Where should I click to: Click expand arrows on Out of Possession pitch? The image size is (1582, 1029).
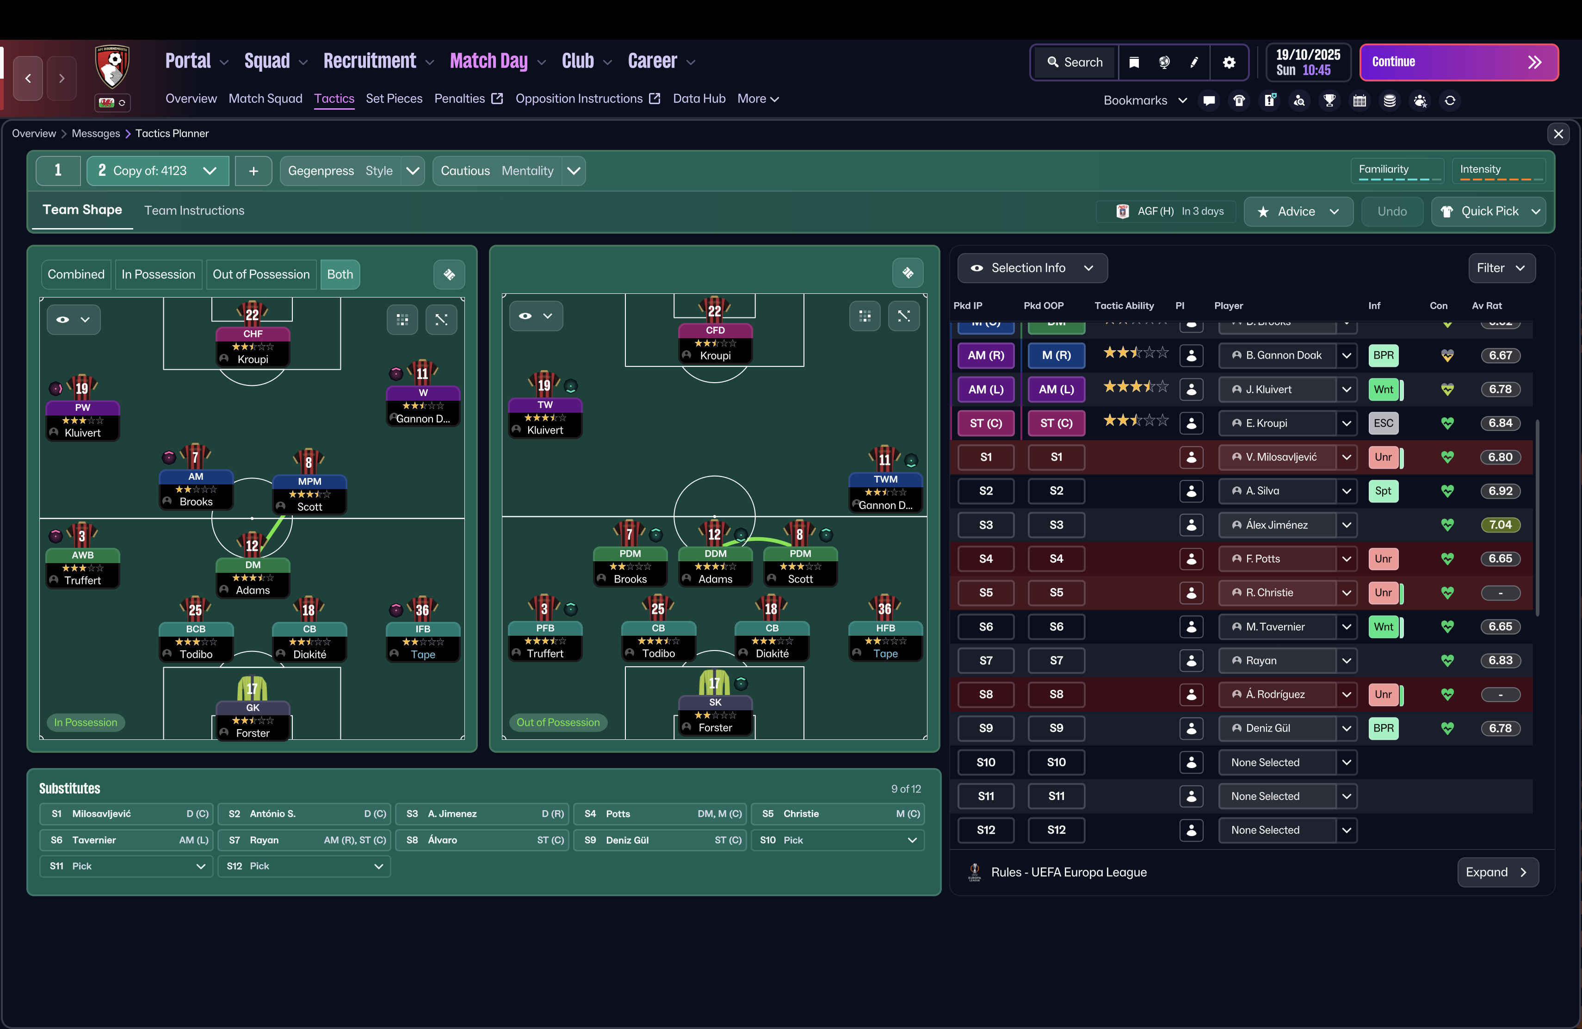click(904, 316)
